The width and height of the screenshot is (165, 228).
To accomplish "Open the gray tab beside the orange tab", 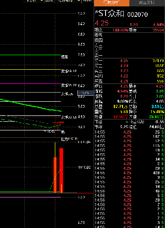I will [147, 3].
